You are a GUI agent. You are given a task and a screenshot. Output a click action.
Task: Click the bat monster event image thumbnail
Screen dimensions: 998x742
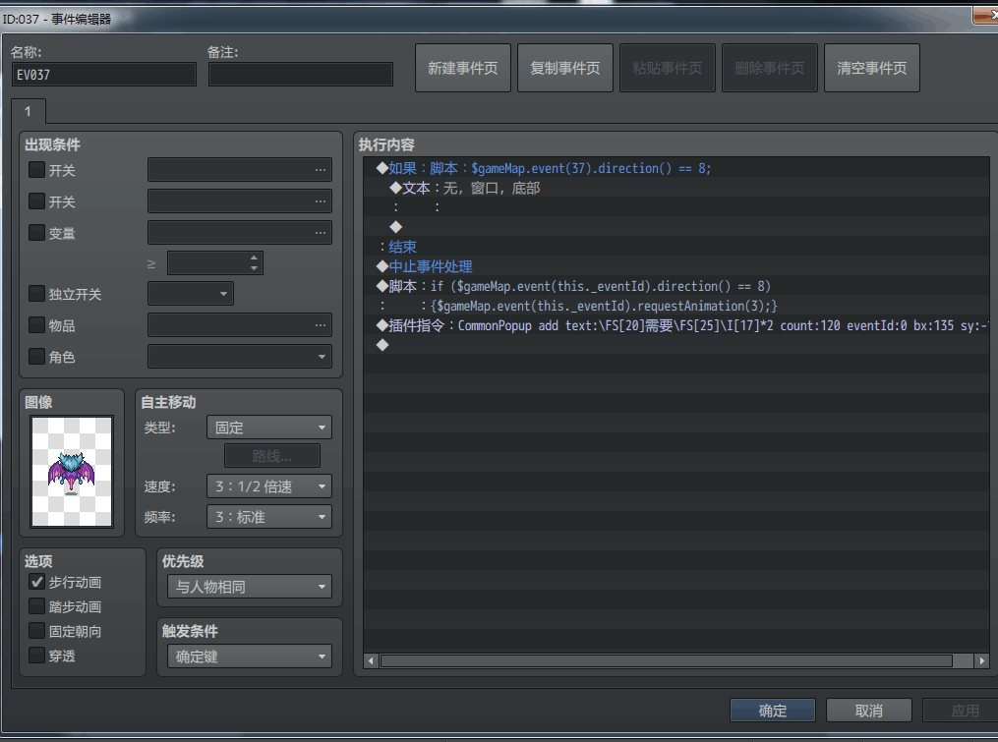(x=72, y=472)
